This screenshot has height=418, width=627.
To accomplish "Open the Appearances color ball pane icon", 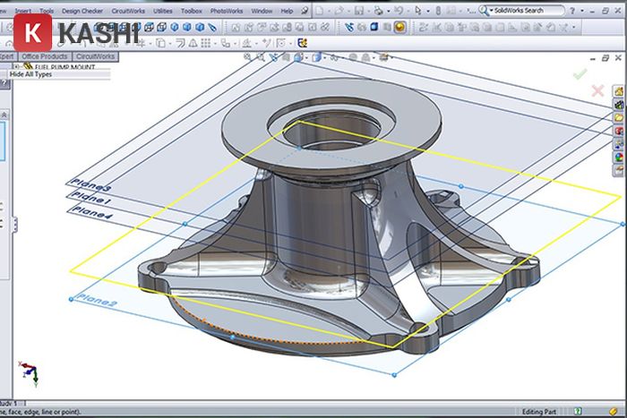I will click(619, 157).
